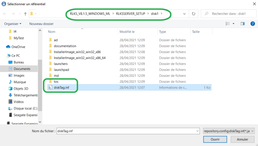The image size is (258, 146).
Task: Click sidebar scrollbar up arrow
Action: (x=40, y=31)
